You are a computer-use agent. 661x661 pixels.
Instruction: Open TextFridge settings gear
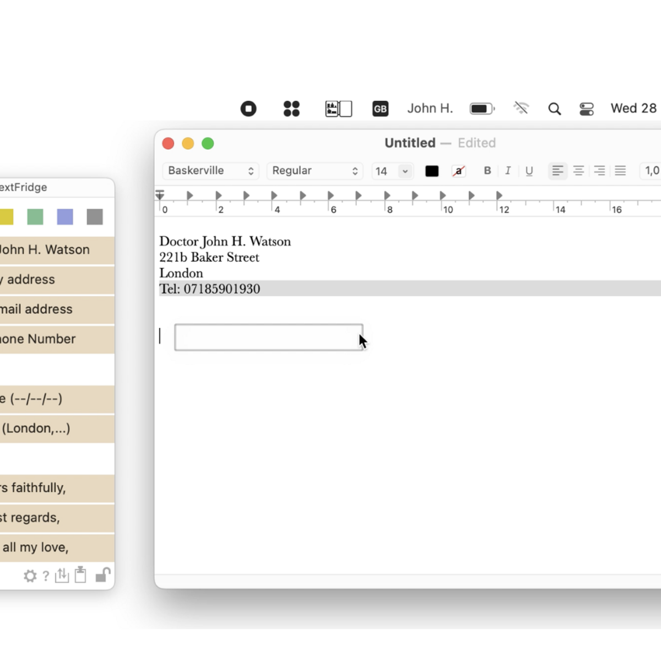pyautogui.click(x=30, y=576)
